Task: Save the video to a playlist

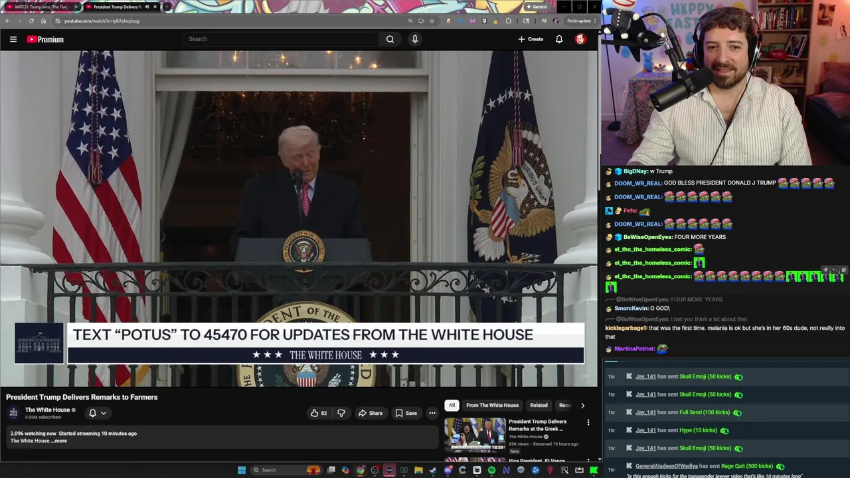Action: point(406,413)
